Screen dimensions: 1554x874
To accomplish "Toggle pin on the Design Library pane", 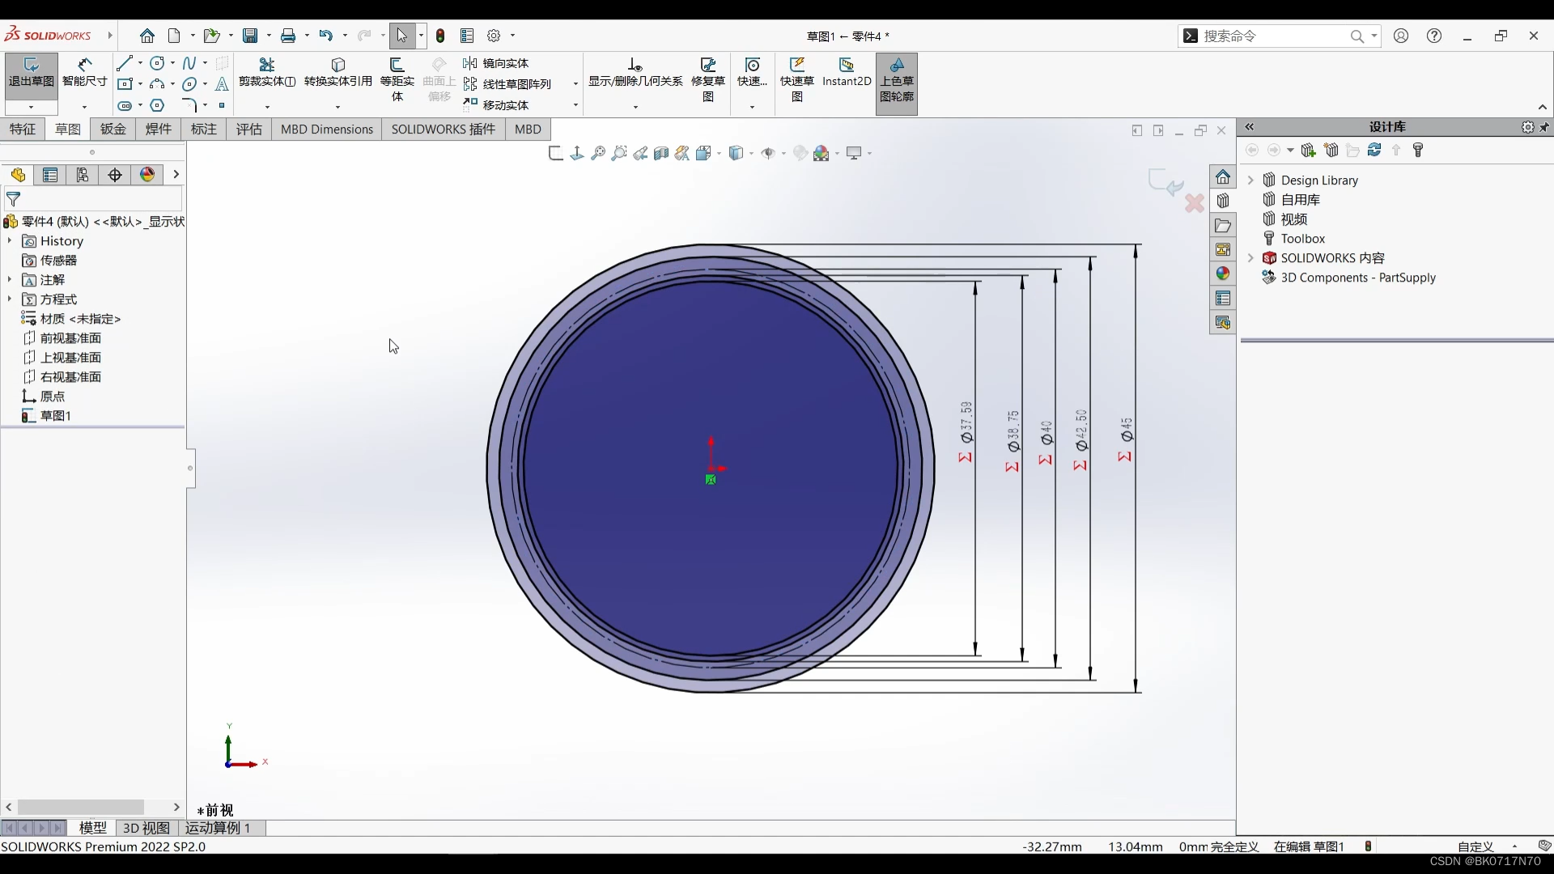I will 1544,127.
